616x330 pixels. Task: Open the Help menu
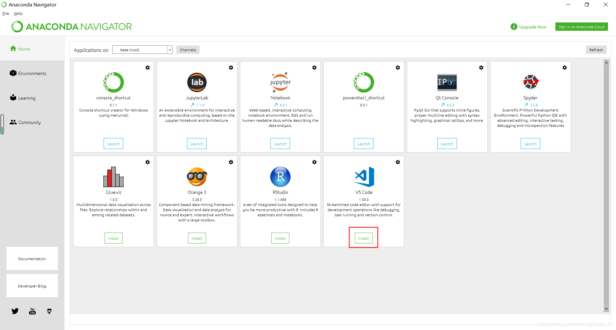18,13
